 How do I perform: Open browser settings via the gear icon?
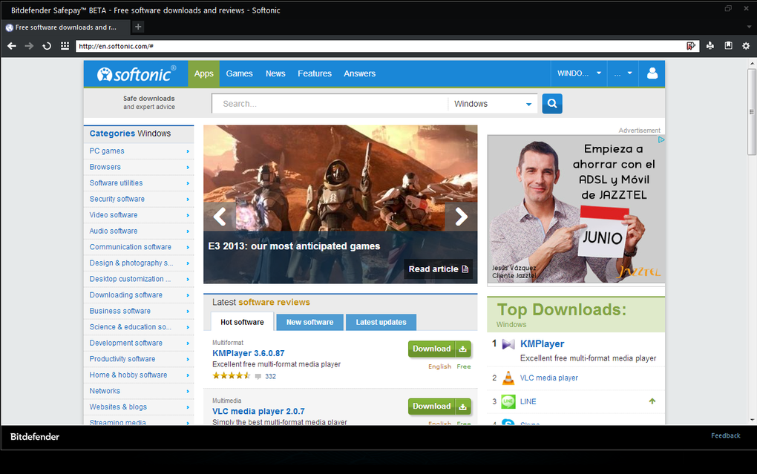(746, 45)
